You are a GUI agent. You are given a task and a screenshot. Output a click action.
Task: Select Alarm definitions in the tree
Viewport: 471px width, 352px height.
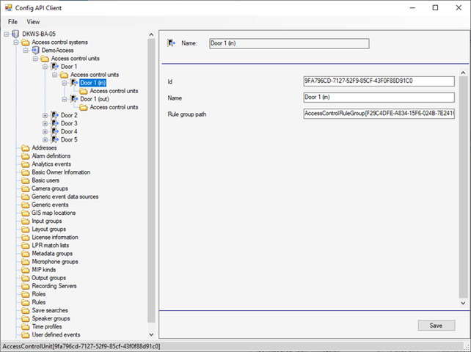coord(51,156)
